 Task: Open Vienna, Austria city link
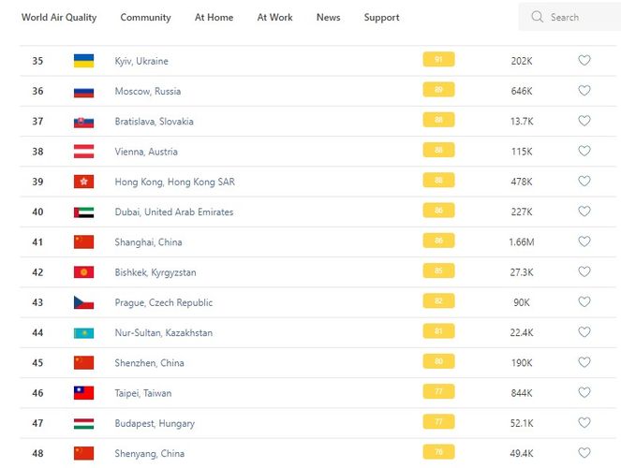click(145, 152)
